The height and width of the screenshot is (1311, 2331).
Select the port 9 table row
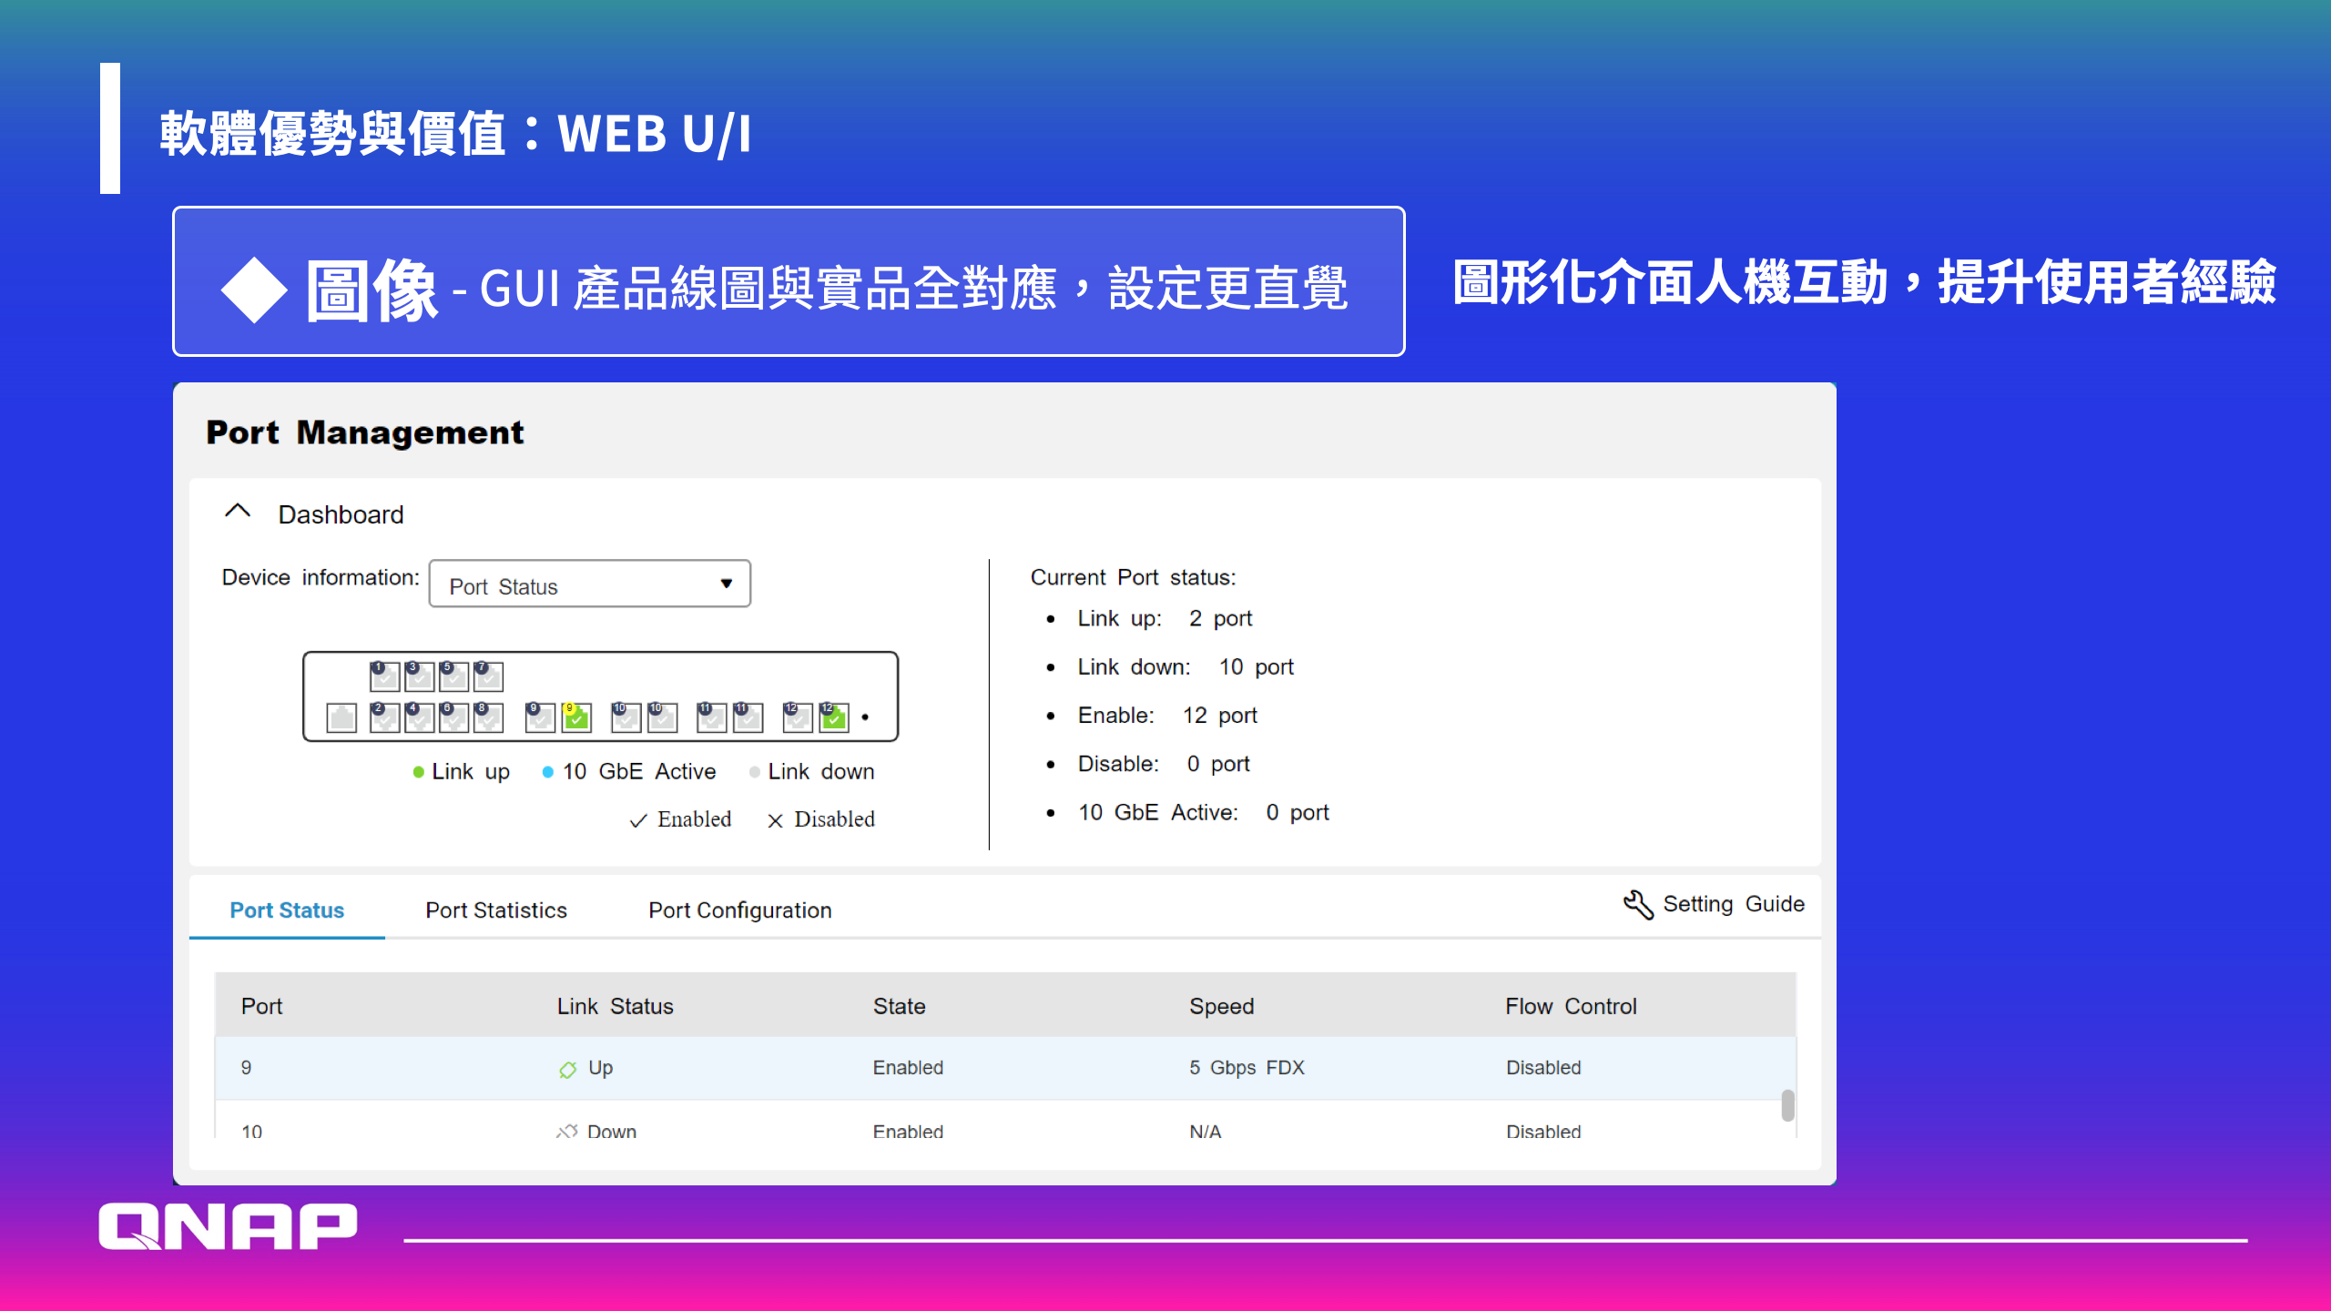tap(1002, 1067)
